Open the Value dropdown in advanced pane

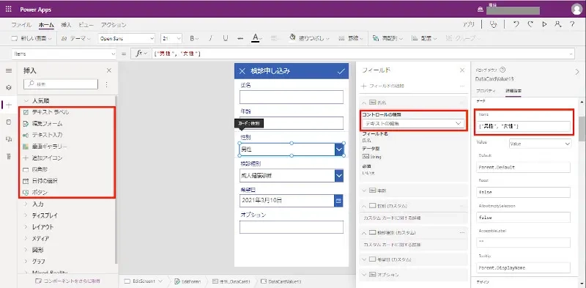tap(541, 144)
